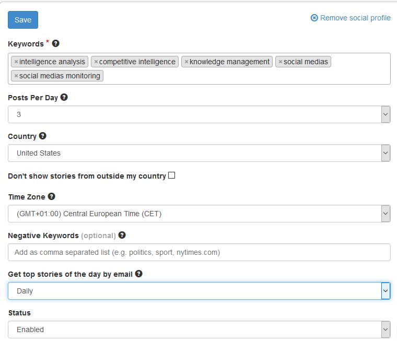Viewport: 397px width, 341px height.
Task: Open the Daily email frequency dropdown
Action: (199, 291)
